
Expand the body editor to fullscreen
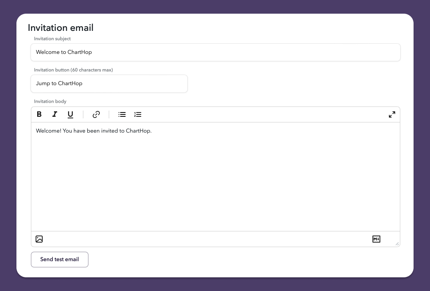[392, 114]
